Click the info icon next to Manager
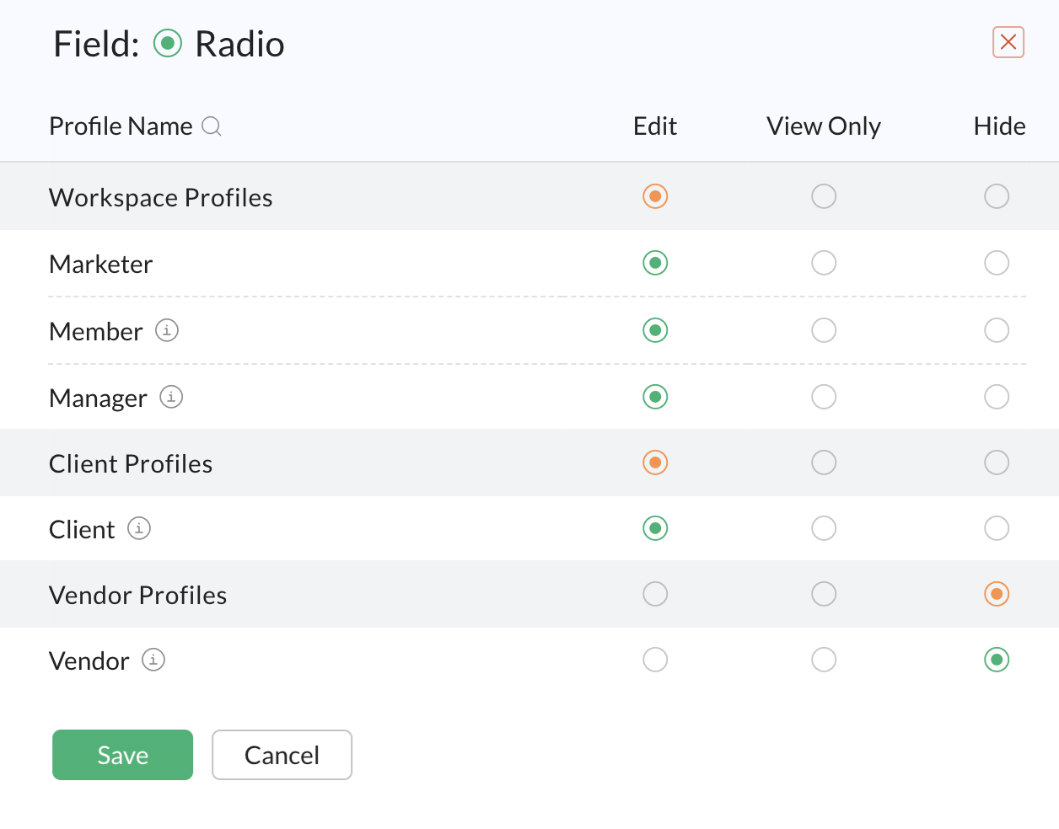 point(171,396)
